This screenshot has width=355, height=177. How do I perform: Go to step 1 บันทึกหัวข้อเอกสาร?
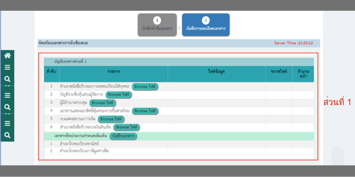click(x=157, y=25)
